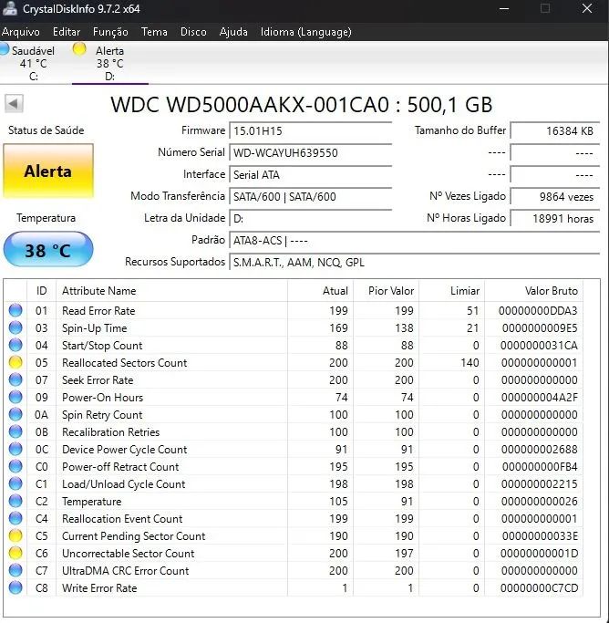Click blue status dot for UltraDMA CRC Error Count

[x=15, y=570]
